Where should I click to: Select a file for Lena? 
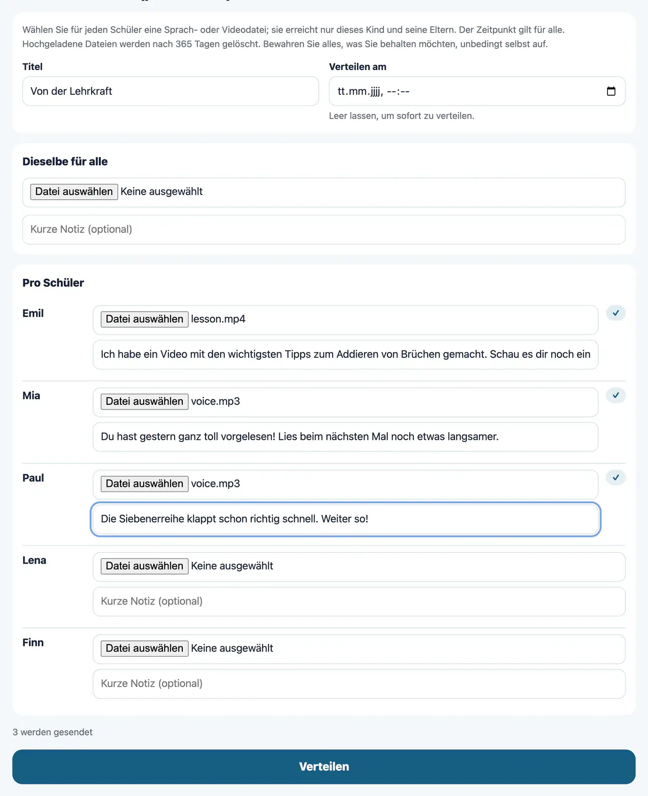[144, 566]
